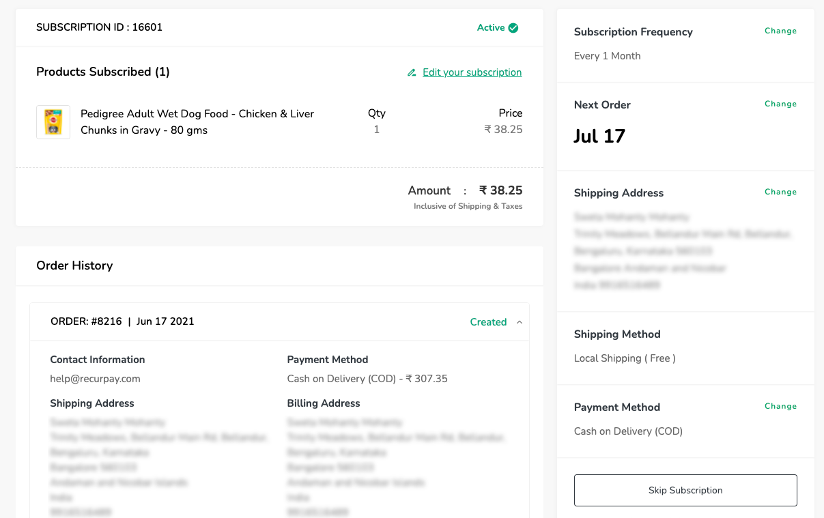Click the Every 1 Month frequency value

click(x=607, y=56)
